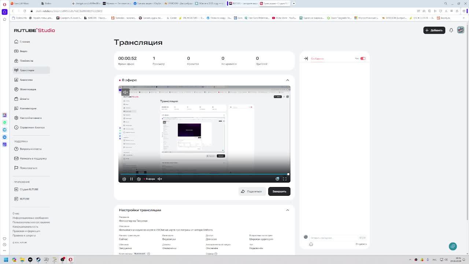Collapse the В эфире section
The height and width of the screenshot is (264, 469).
point(287,80)
